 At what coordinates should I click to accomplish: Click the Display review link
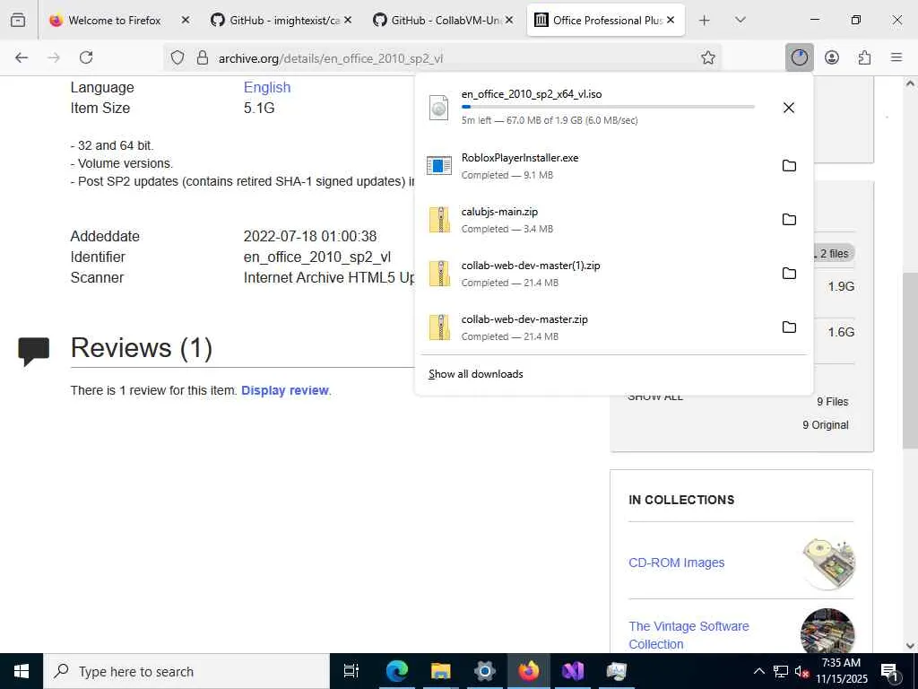285,390
